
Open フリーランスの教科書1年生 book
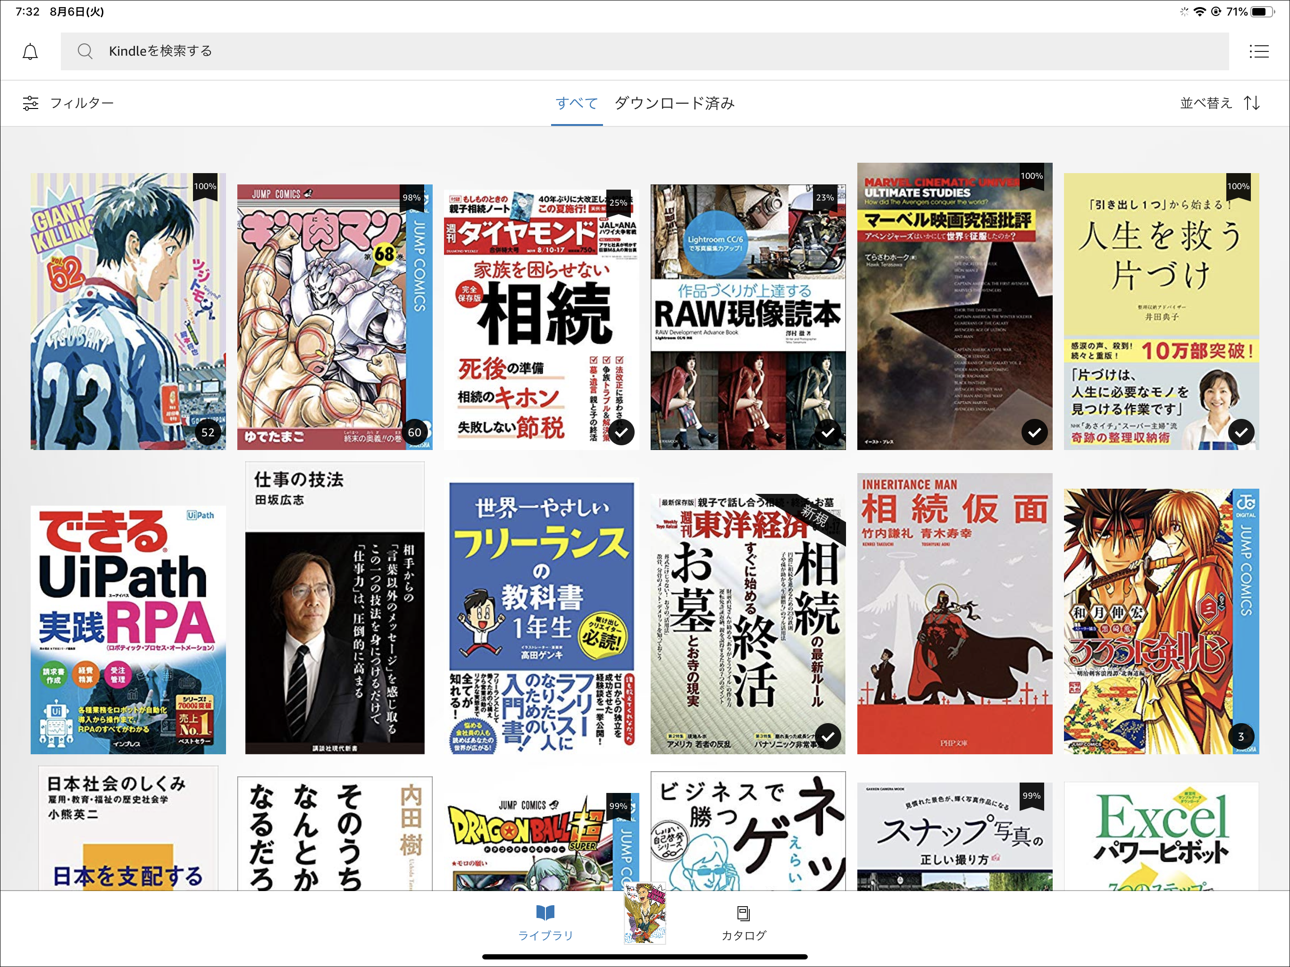(541, 616)
